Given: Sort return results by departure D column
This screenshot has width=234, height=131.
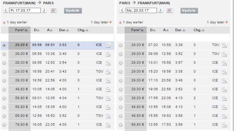Looking at the screenshot, I should coord(153,30).
